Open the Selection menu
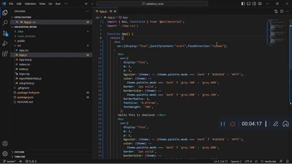Screen dimensions: 292x164 click(30, 4)
